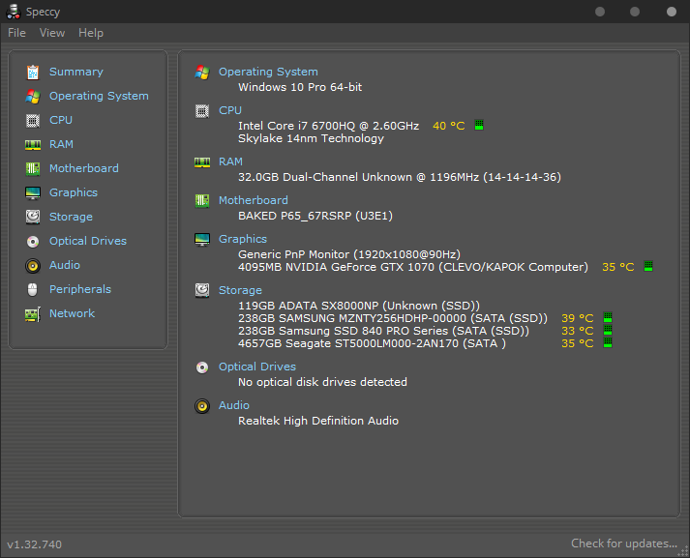Click the Optical Drives heading link in summary
690x558 pixels.
point(257,367)
